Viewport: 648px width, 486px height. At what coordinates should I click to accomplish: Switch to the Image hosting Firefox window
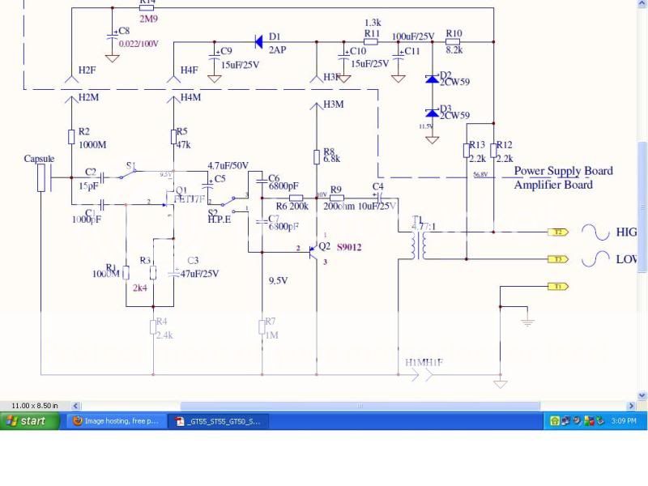coord(115,421)
